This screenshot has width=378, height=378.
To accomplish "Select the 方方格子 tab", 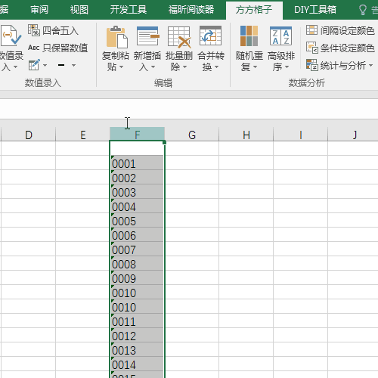I will click(x=254, y=10).
